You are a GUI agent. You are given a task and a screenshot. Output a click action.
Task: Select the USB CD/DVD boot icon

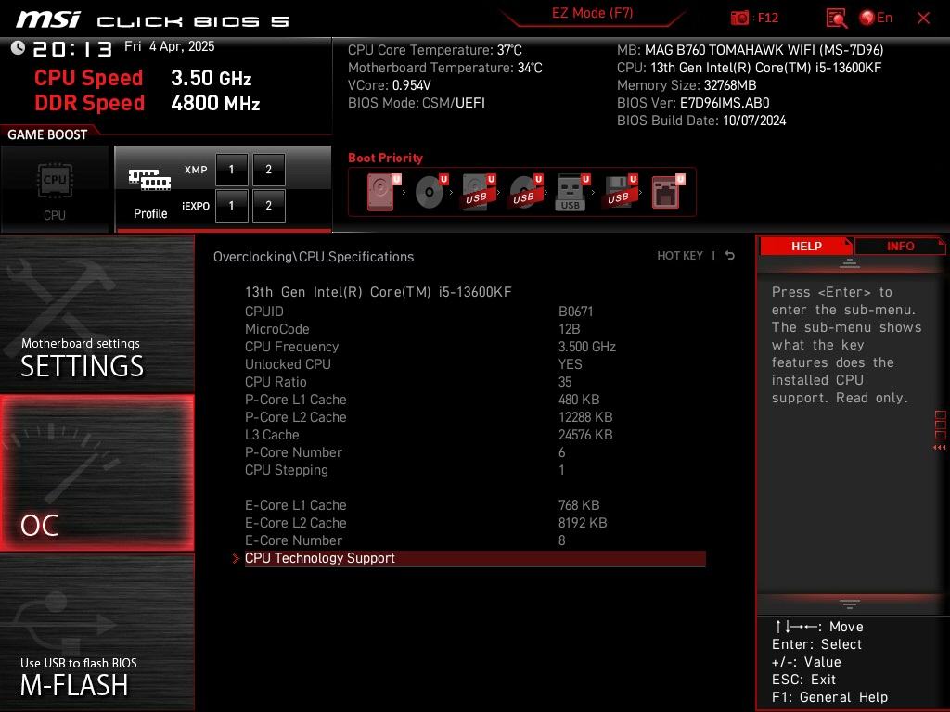click(525, 192)
